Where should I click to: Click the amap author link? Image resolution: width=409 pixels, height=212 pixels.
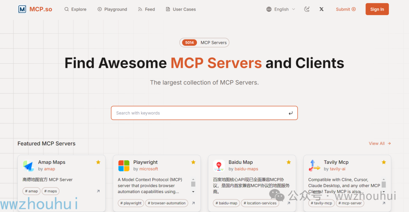[50, 169]
